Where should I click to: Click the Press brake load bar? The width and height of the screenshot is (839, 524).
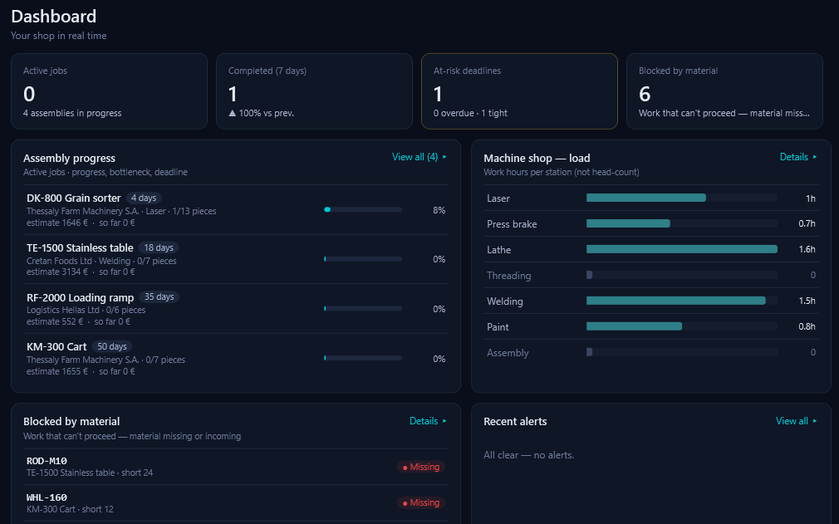coord(682,223)
